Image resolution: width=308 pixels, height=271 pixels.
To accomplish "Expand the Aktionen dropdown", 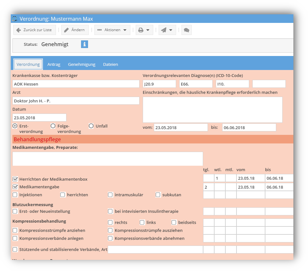I will (x=112, y=30).
